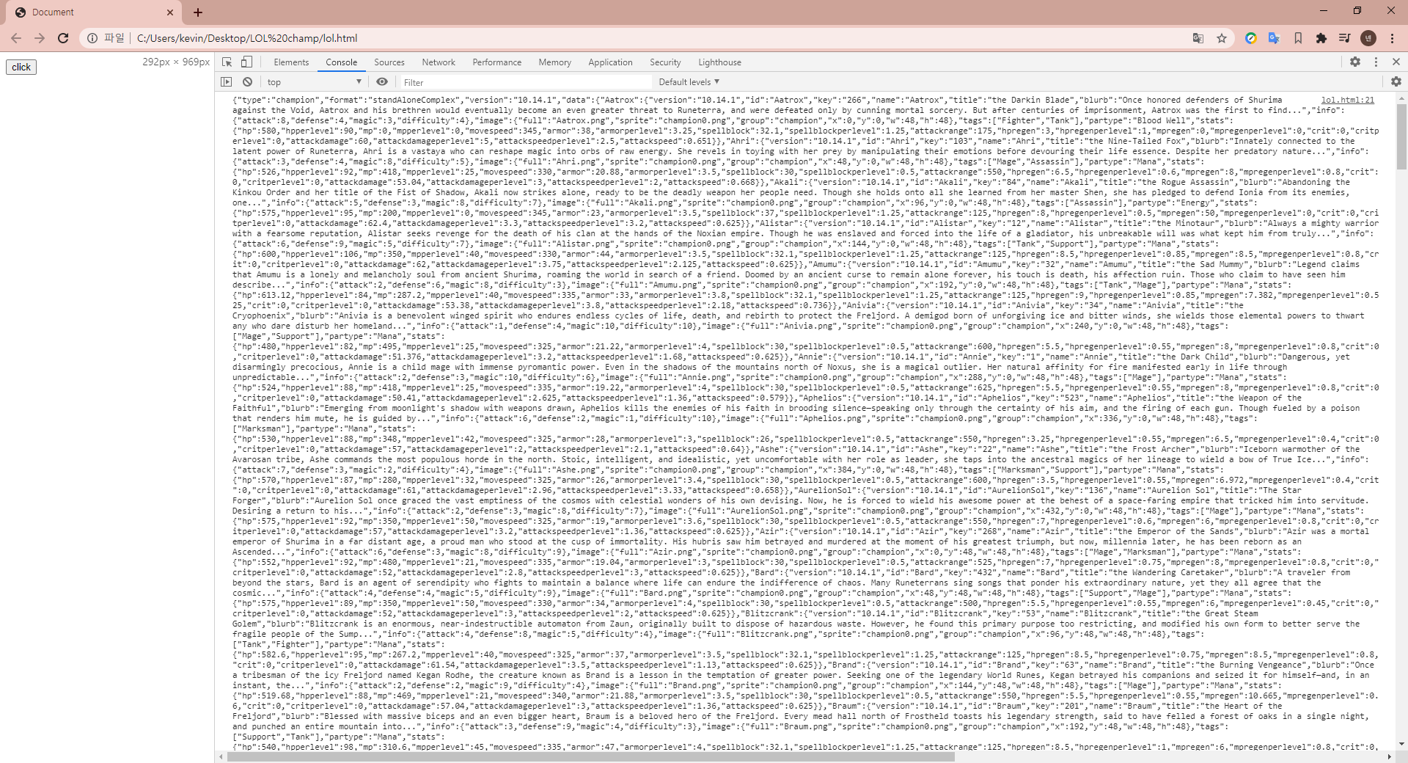Open the Network tab
The image size is (1408, 763).
coord(439,62)
